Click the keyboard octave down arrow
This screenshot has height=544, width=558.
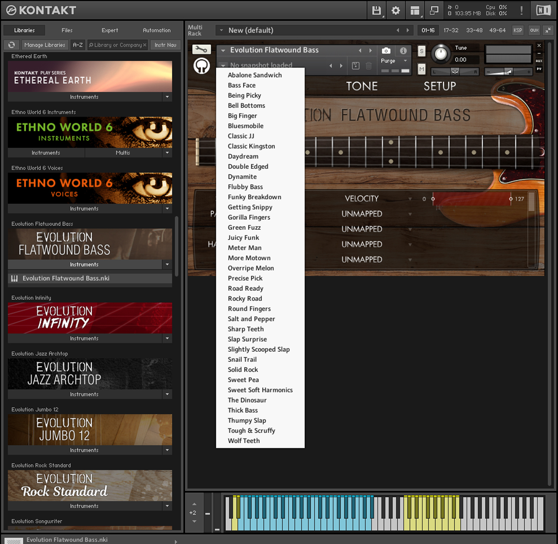(194, 521)
